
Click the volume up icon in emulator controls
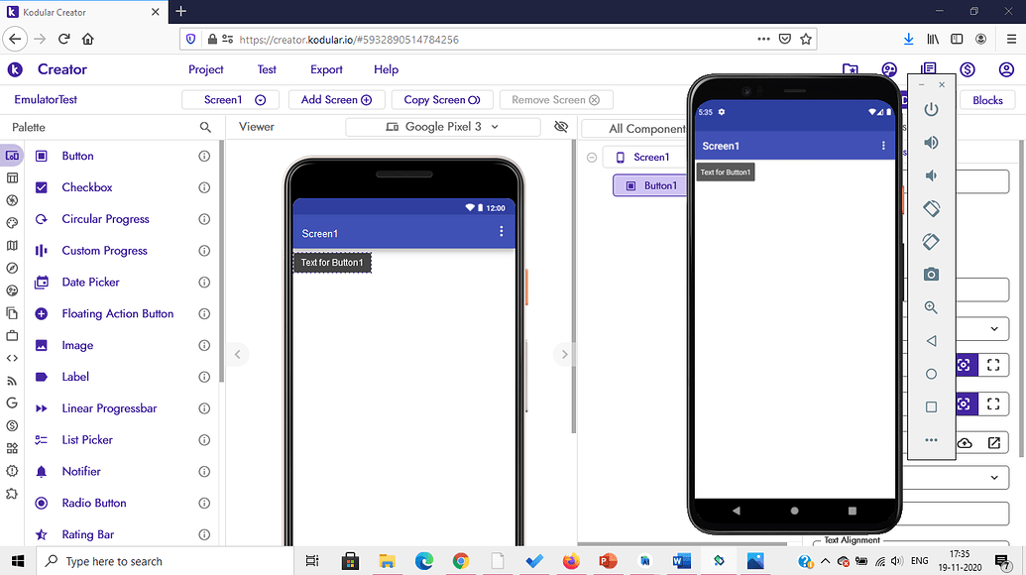[x=930, y=142]
